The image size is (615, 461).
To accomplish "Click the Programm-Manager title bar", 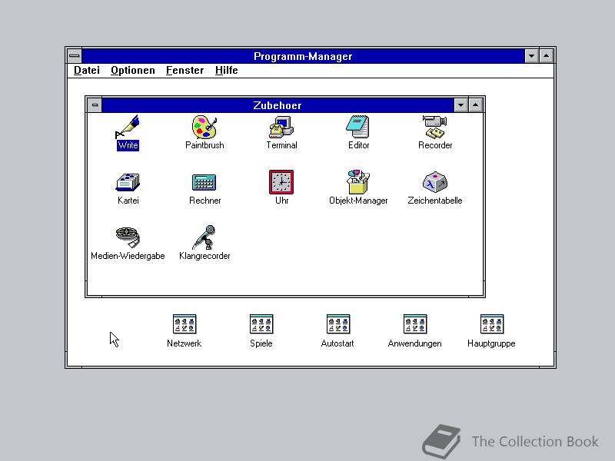I will (303, 56).
